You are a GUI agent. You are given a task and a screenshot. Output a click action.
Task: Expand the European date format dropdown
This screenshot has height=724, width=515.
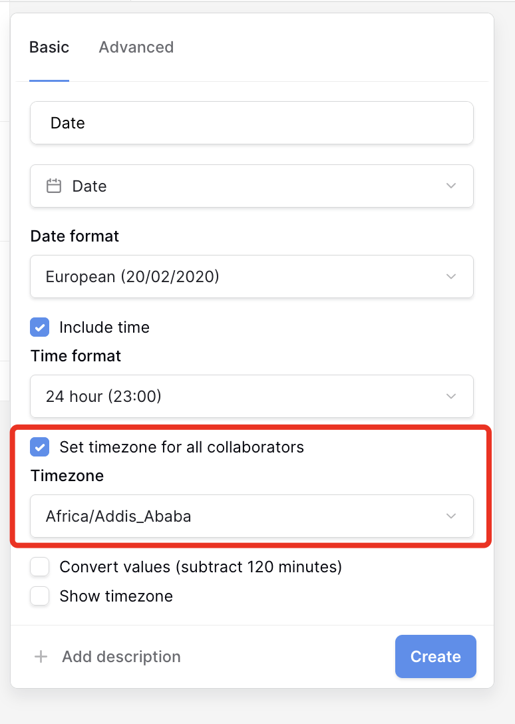pos(252,276)
